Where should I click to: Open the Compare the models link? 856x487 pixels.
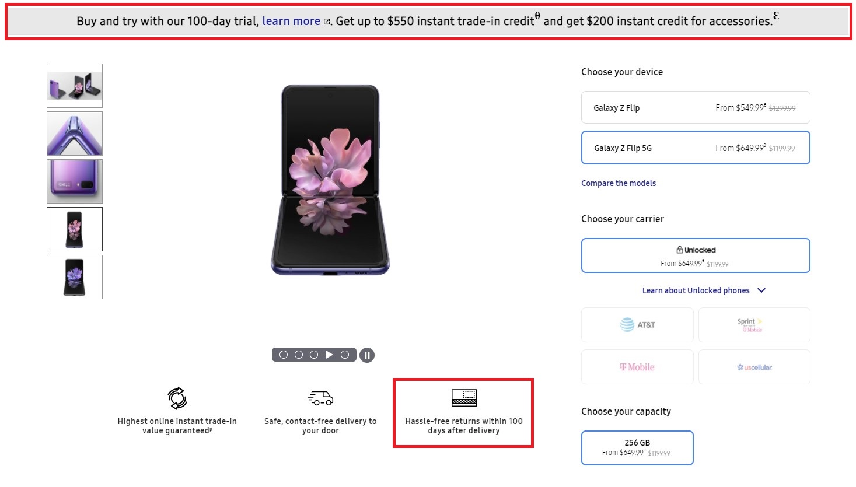[618, 183]
